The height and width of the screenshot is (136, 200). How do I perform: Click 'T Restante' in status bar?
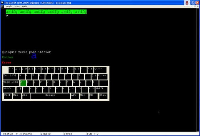[24, 134]
